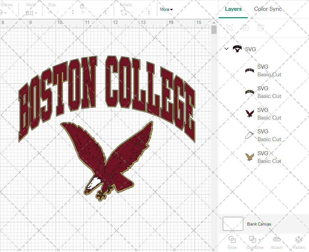Select the Combine tool

click(x=253, y=242)
